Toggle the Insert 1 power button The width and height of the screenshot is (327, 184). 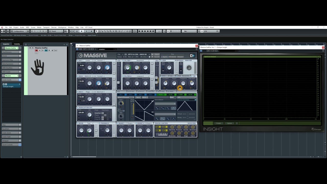point(118,123)
